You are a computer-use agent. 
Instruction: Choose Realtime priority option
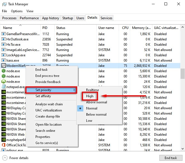pos(92,90)
